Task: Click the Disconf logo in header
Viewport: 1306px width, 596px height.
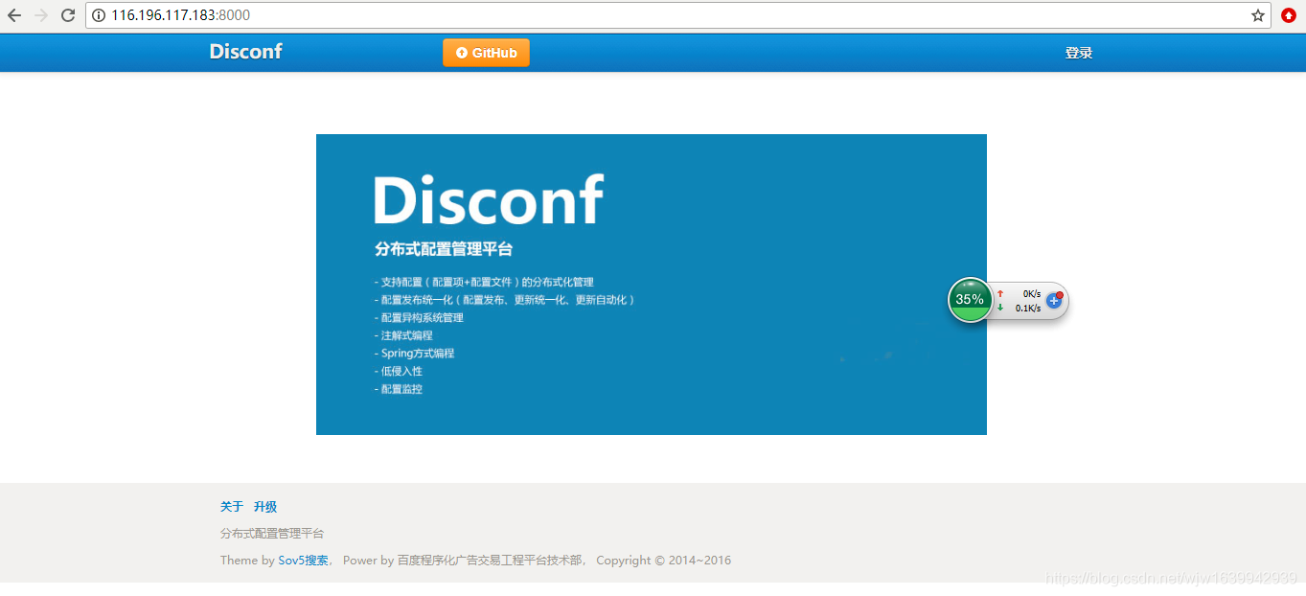Action: tap(245, 52)
